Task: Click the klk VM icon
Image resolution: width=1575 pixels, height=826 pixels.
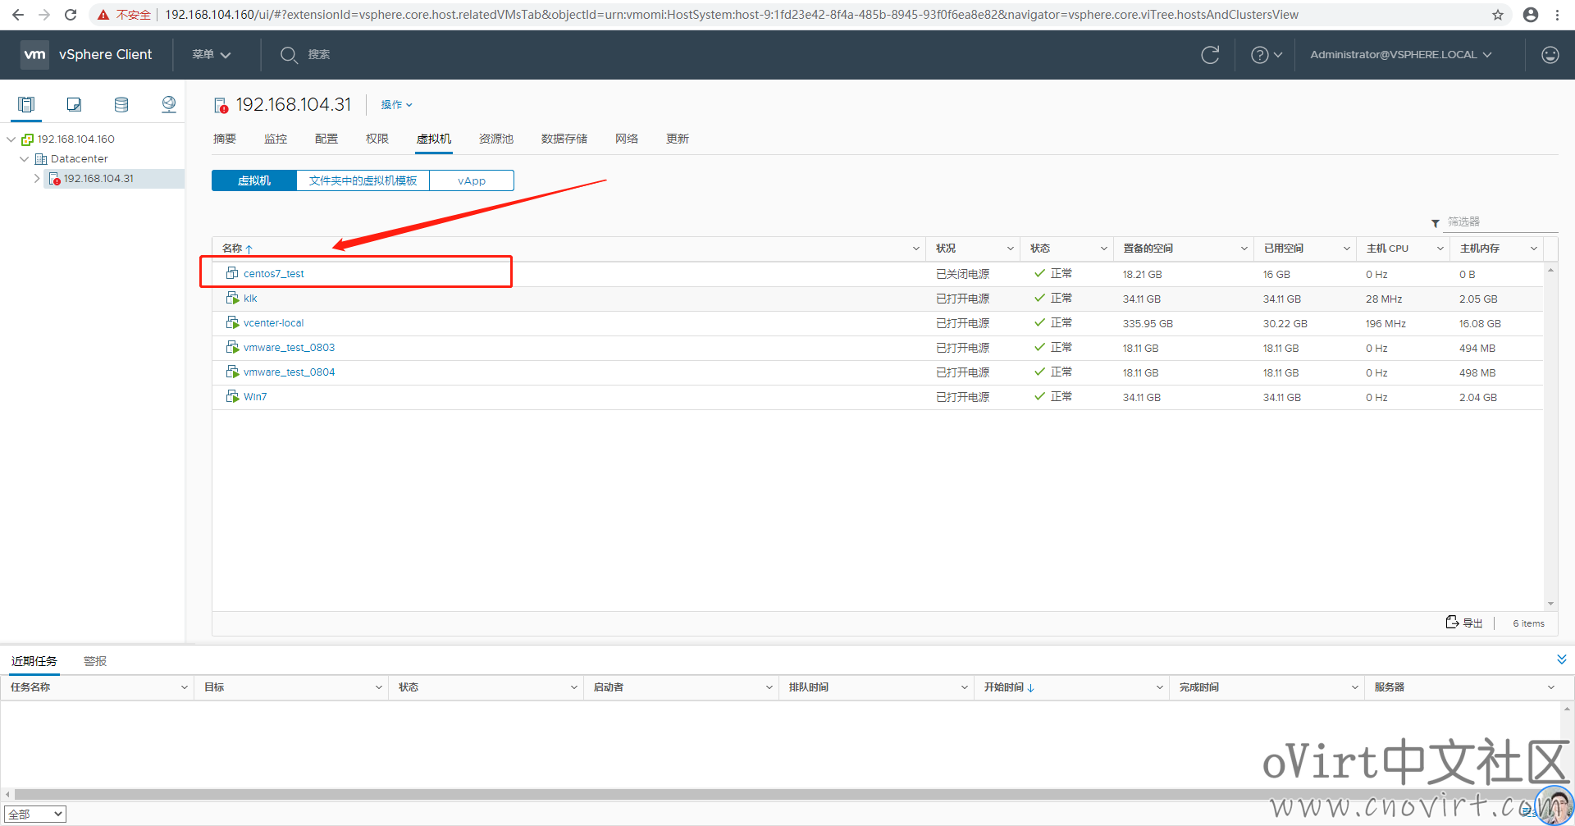Action: [x=232, y=298]
